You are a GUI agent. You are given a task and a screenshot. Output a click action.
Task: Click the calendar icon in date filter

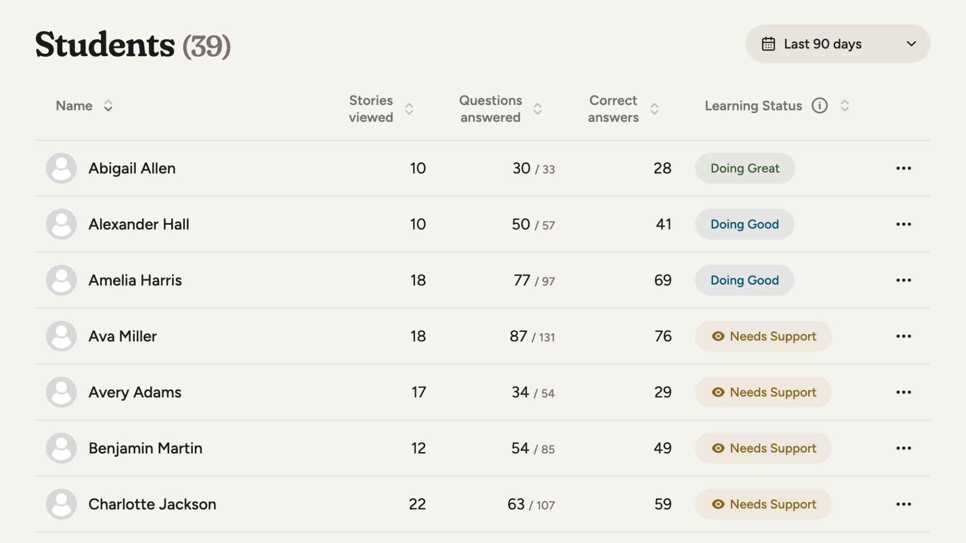768,44
